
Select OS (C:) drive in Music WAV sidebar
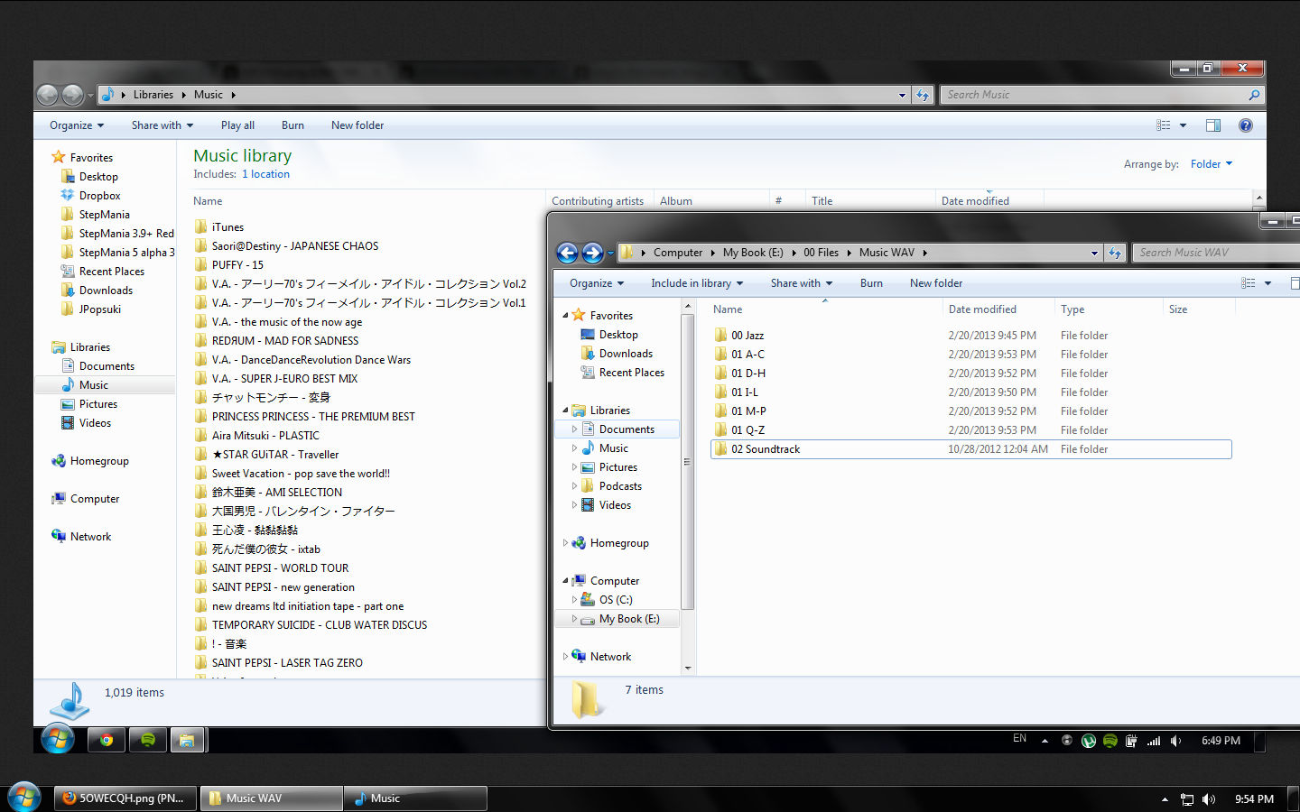pyautogui.click(x=616, y=600)
